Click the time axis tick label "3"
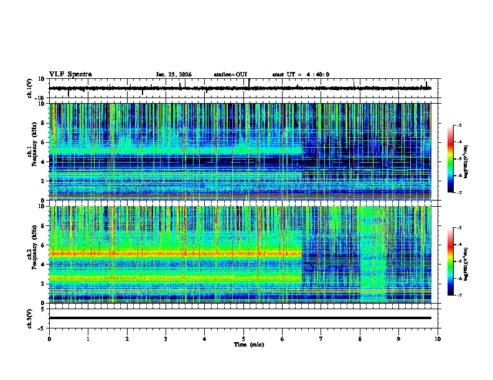493x380 pixels. 166,339
